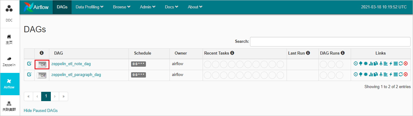Open Task Tries for zeppelin_etl_note_dag
413x116 pixels.
click(x=376, y=63)
